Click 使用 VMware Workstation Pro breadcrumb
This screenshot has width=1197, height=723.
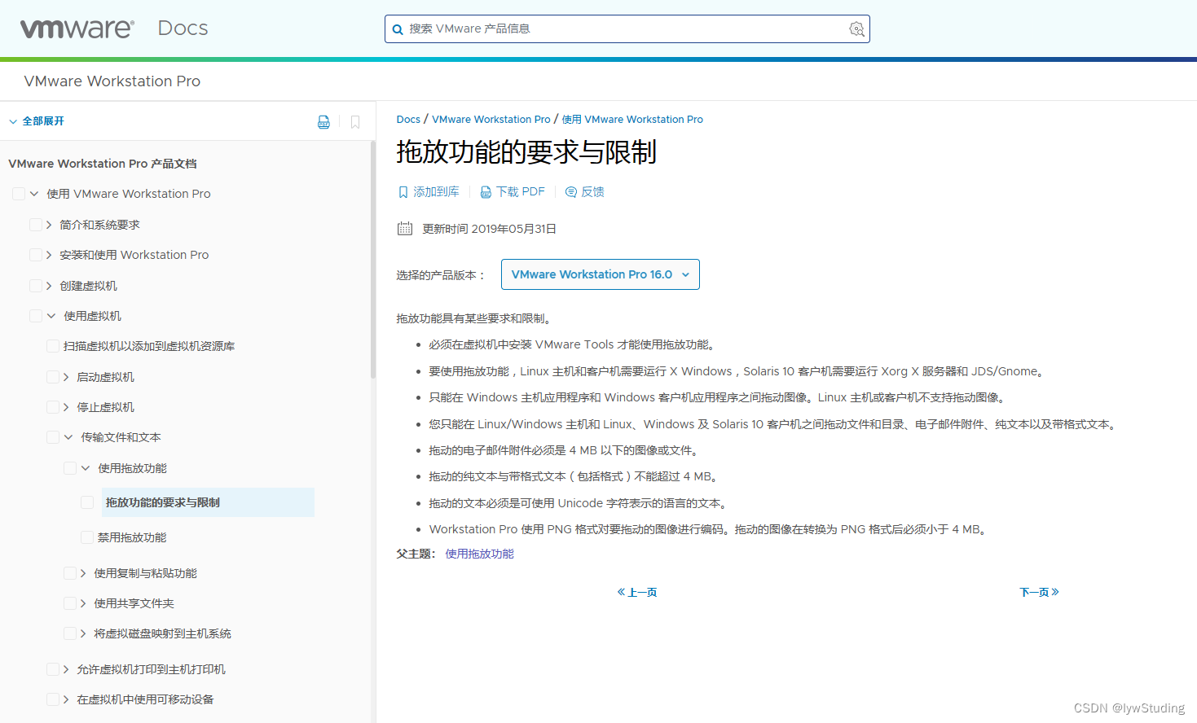(x=632, y=119)
